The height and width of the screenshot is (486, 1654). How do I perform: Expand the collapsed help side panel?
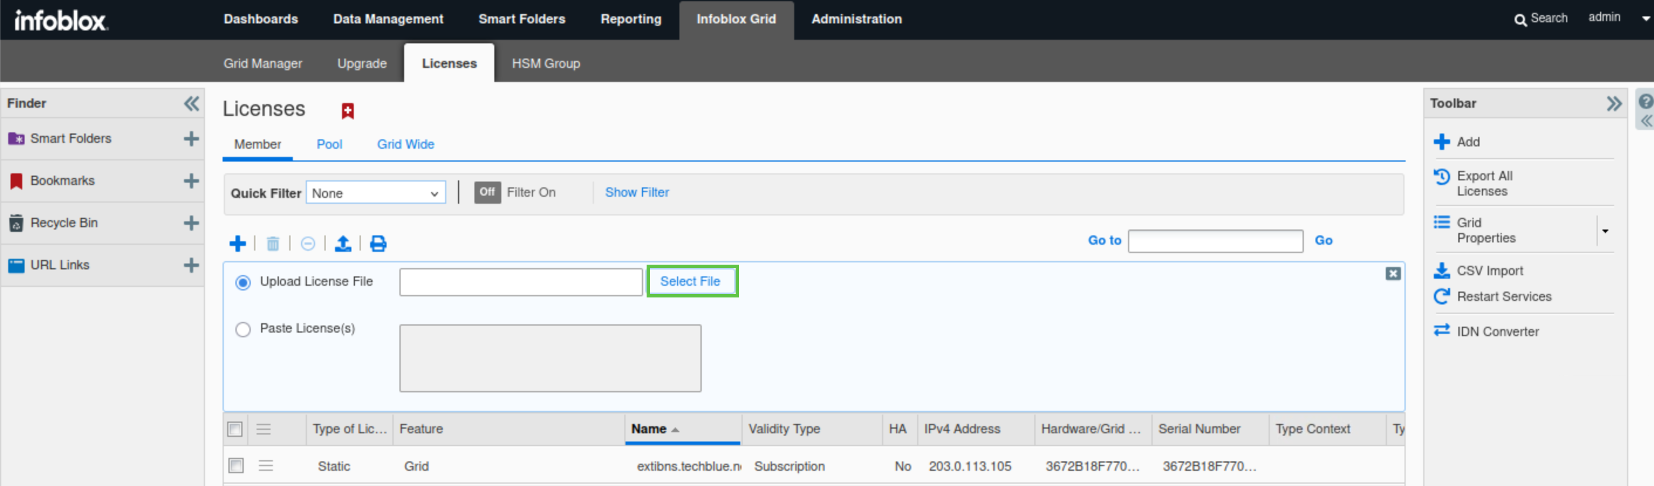(x=1646, y=121)
